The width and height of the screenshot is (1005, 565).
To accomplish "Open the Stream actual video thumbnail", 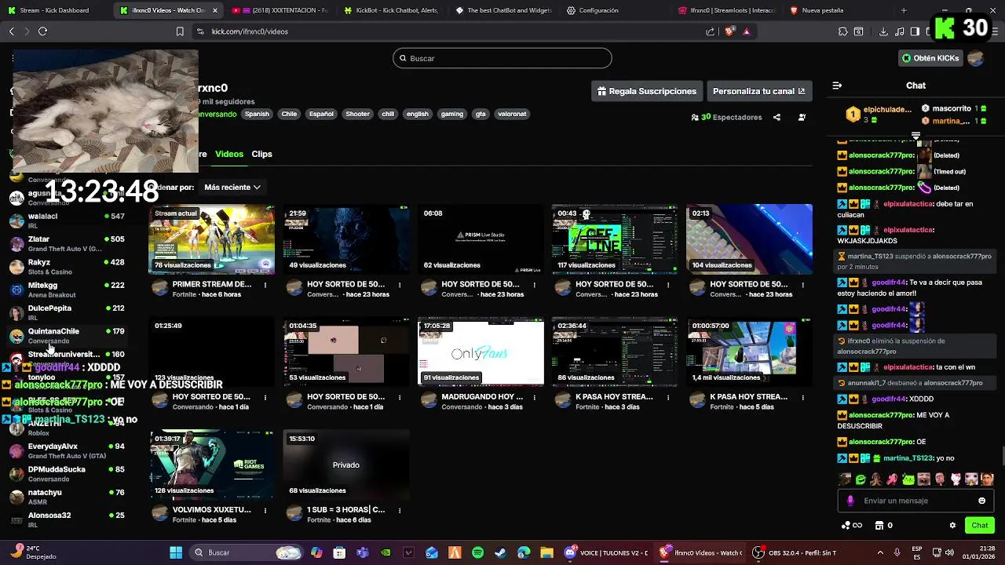I will tap(212, 239).
